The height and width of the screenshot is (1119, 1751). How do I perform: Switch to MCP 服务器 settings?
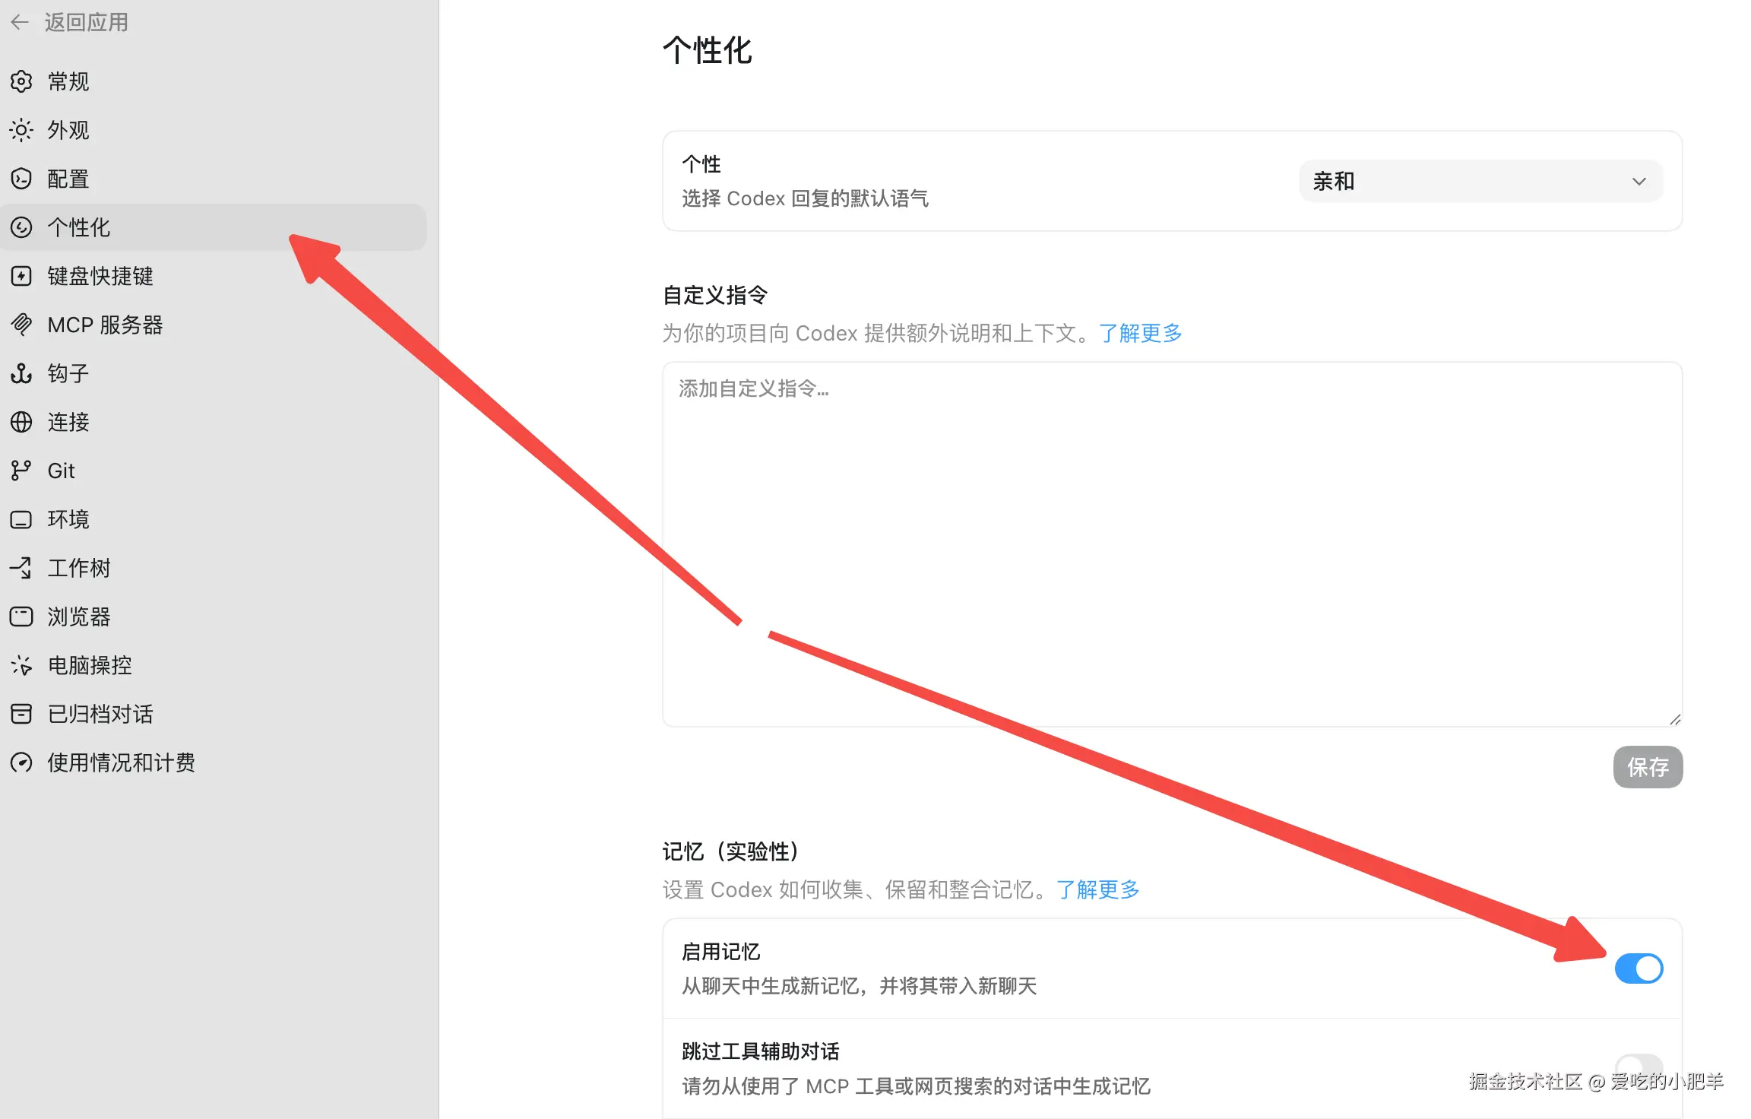click(214, 325)
